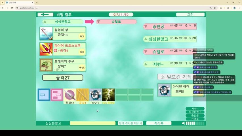Click target name pill 슈멜로
242x136 pixels.
pyautogui.click(x=116, y=22)
